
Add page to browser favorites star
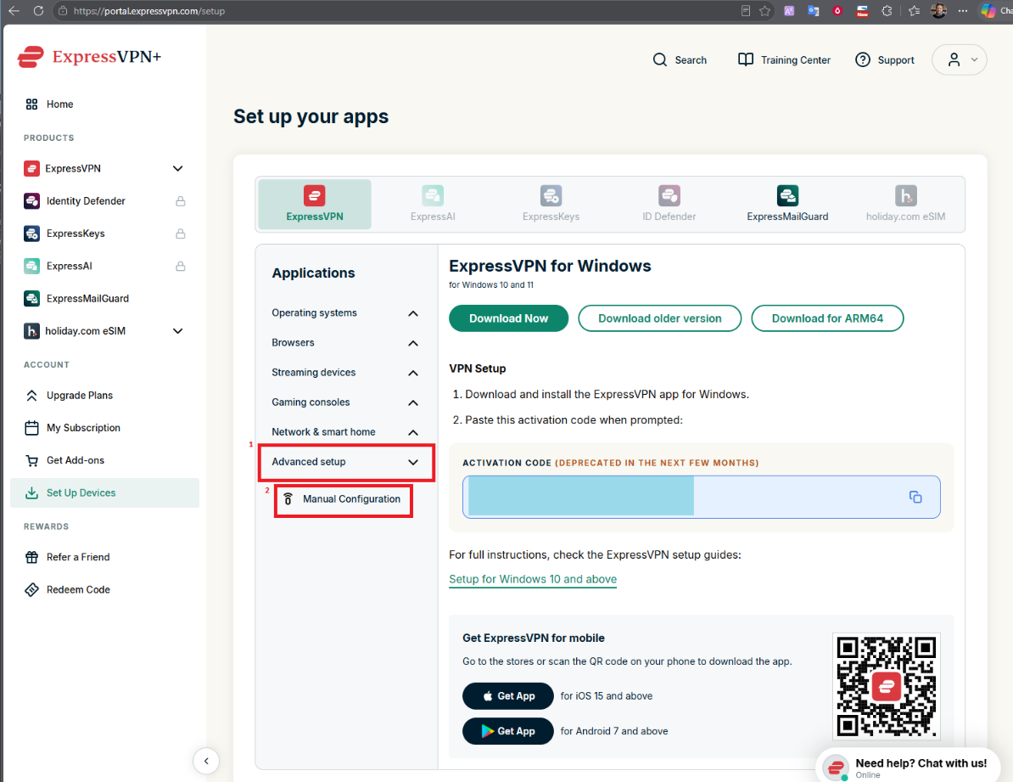coord(765,11)
